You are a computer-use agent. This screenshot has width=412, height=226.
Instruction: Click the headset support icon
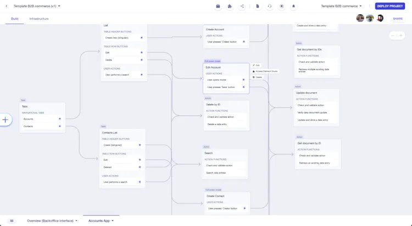(270, 6)
